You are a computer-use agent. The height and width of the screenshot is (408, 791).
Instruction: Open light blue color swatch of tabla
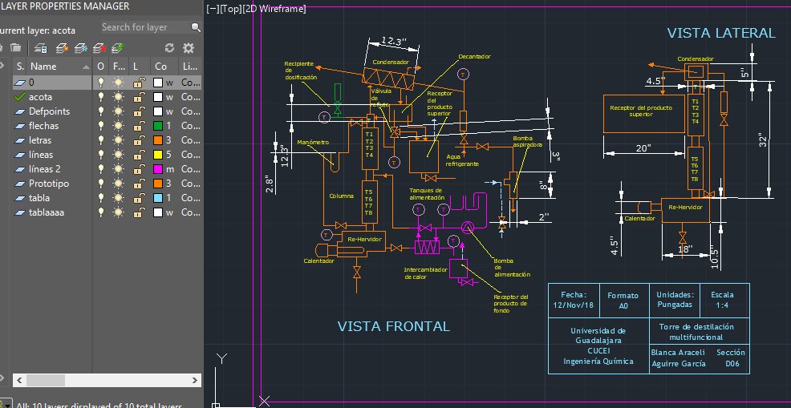158,198
